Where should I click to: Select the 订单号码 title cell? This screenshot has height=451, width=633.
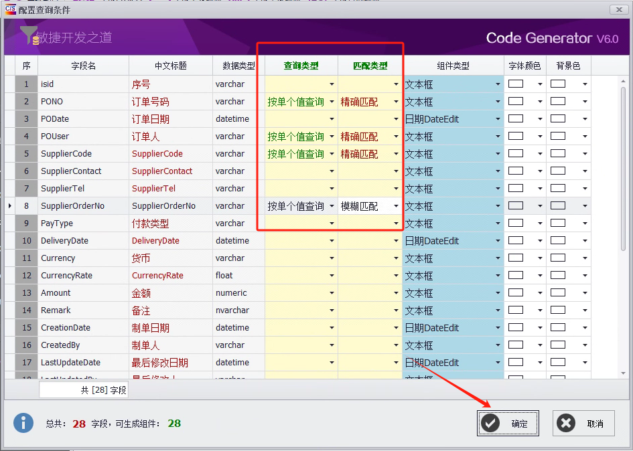pyautogui.click(x=171, y=102)
